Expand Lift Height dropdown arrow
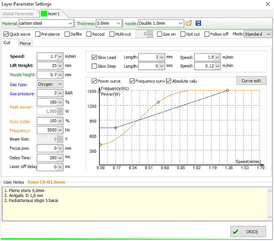 point(60,66)
